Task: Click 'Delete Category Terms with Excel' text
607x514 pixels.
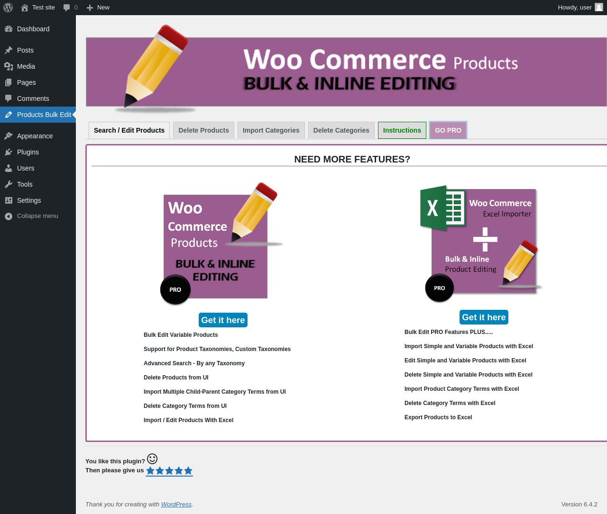Action: point(450,403)
